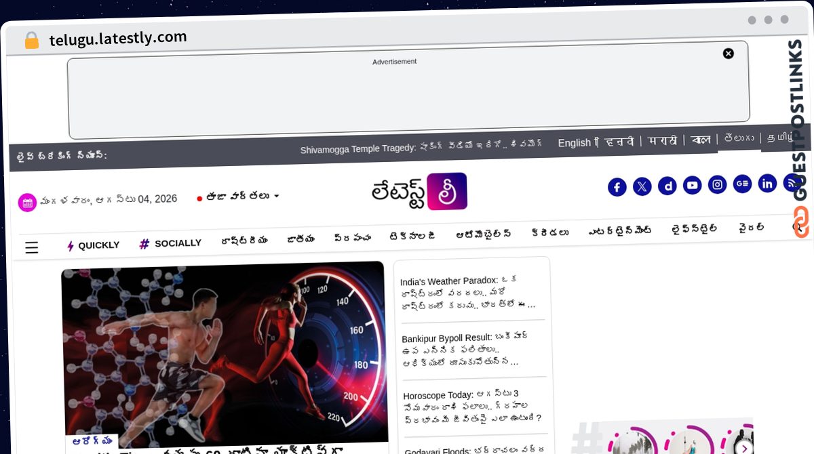
Task: Open the జాతీయం navigation item
Action: coord(301,239)
